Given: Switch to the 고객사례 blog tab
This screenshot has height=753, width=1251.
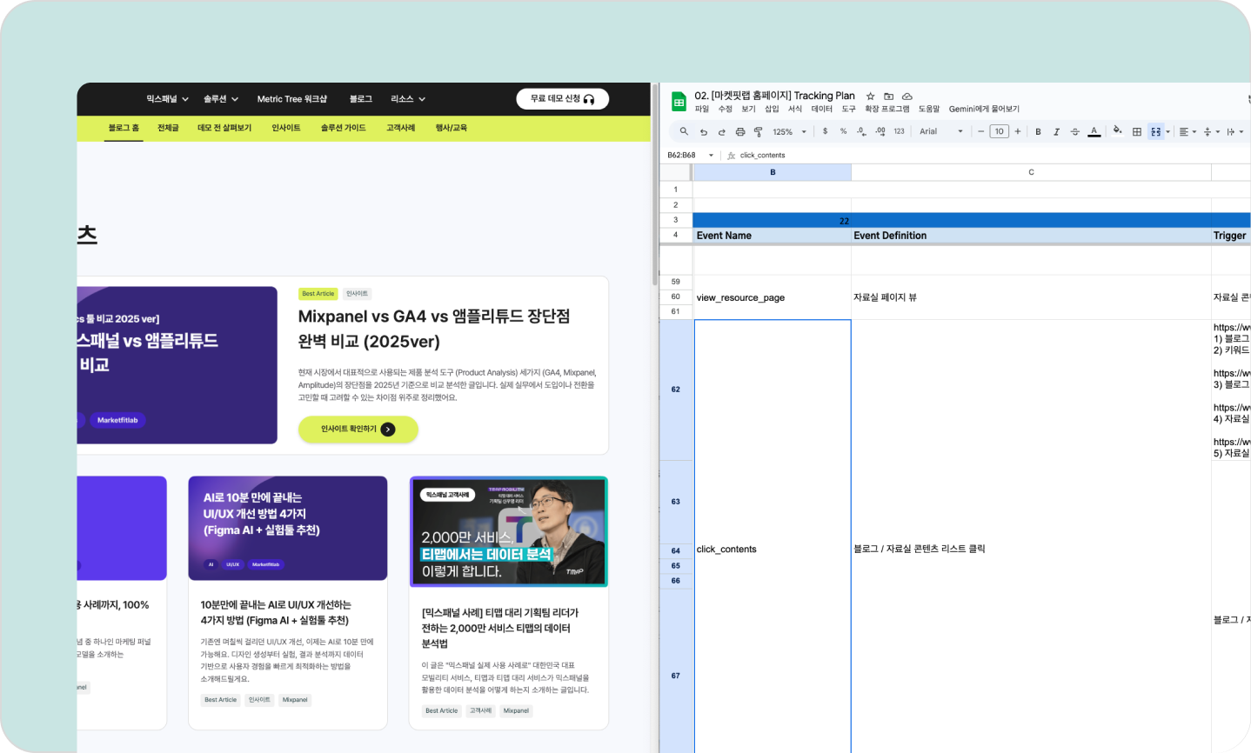Looking at the screenshot, I should [x=401, y=128].
